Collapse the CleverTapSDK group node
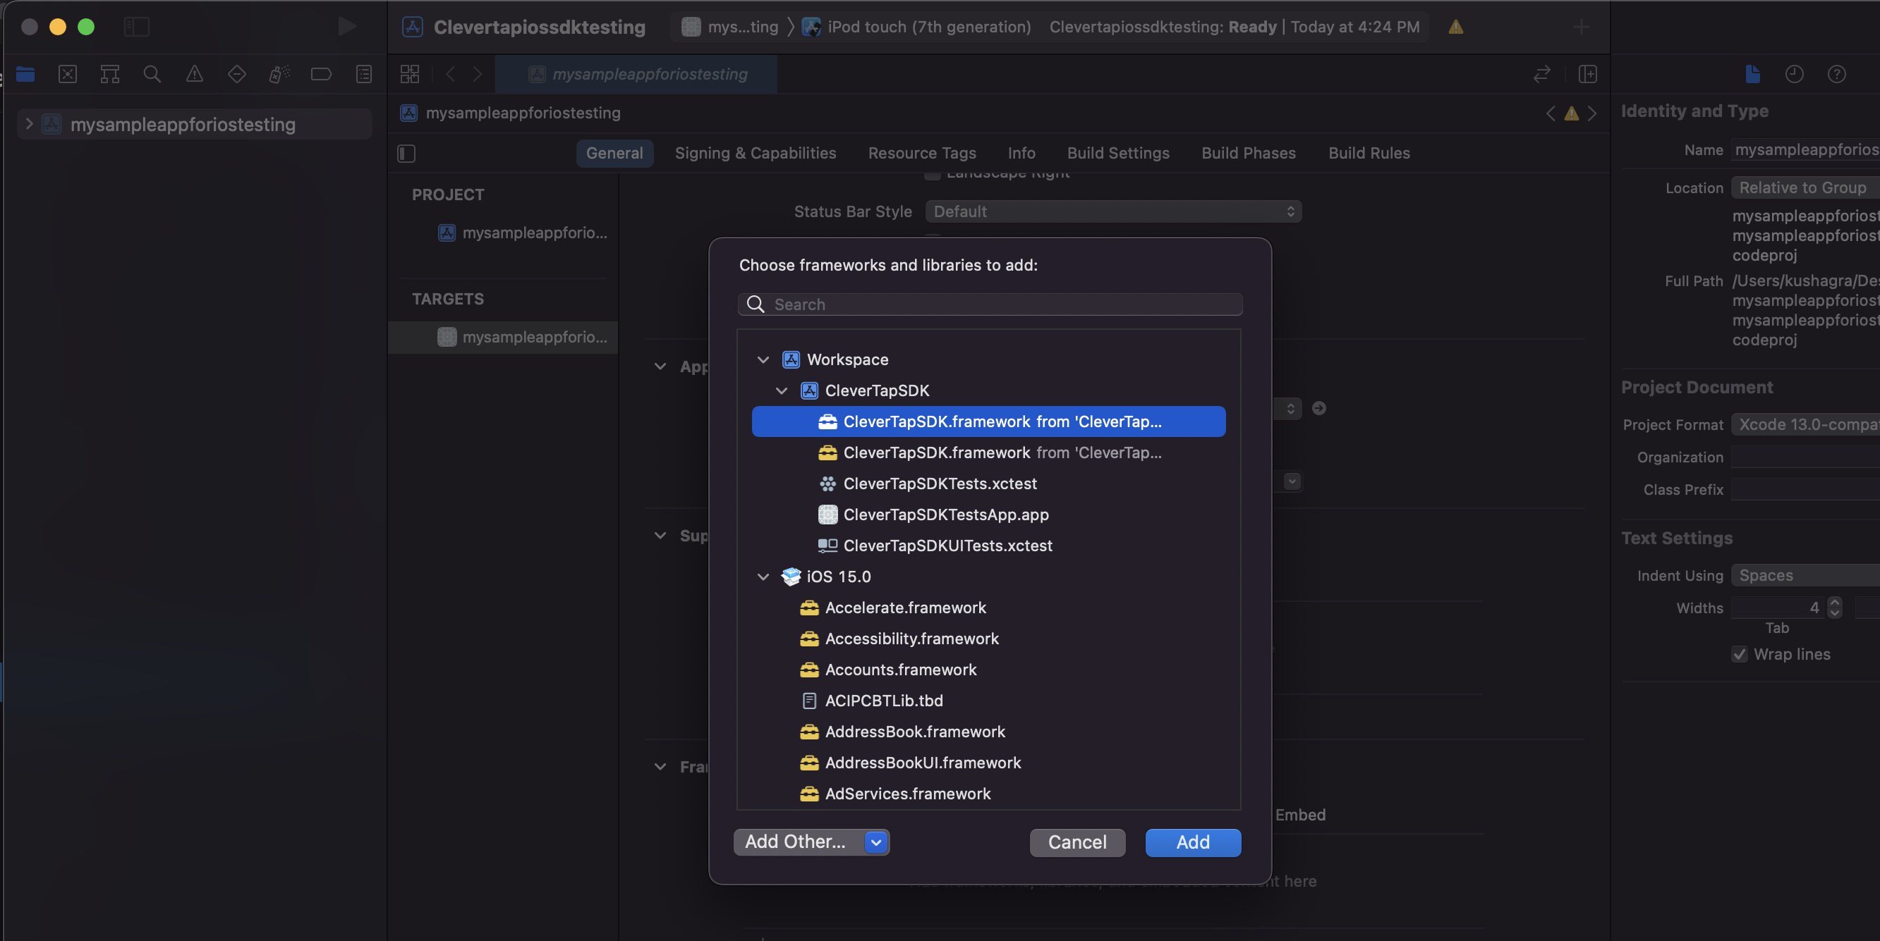Screen dimensions: 1880x941 point(781,391)
